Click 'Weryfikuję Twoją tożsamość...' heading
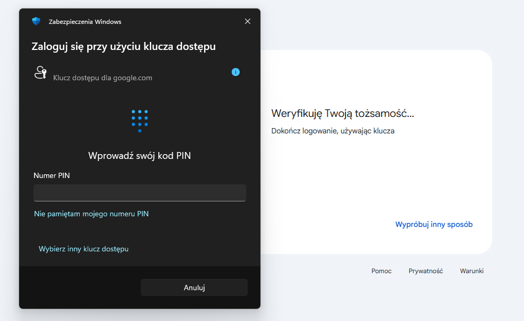The width and height of the screenshot is (524, 321). (x=343, y=114)
